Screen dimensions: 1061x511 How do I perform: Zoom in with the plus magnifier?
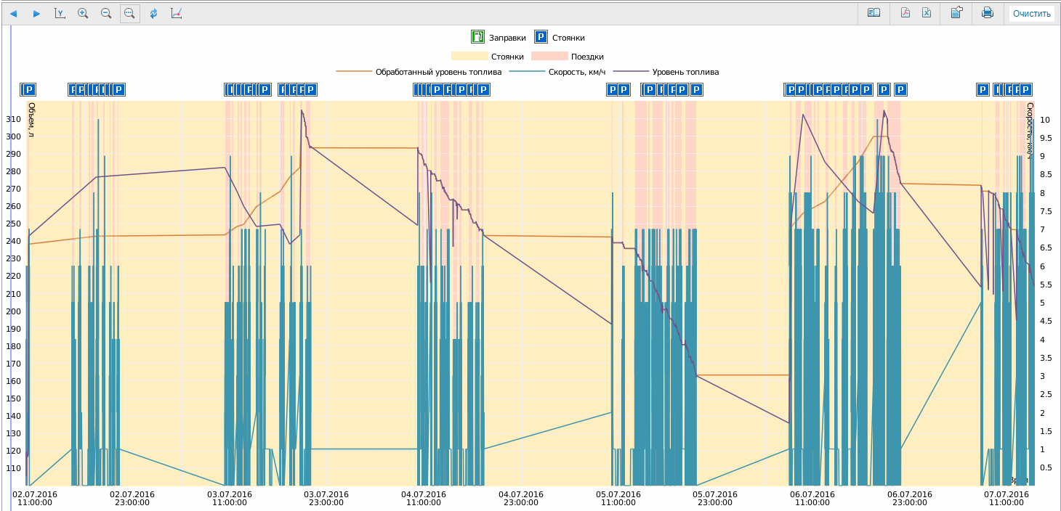tap(83, 13)
